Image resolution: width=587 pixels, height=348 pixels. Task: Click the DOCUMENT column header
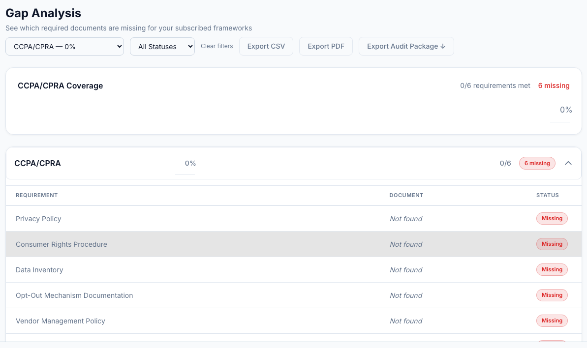coord(406,195)
